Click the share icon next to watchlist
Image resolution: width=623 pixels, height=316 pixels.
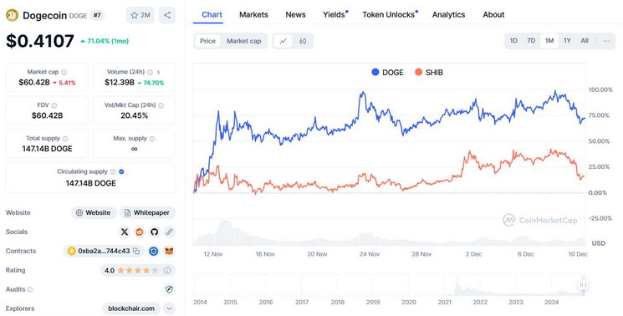pos(167,15)
